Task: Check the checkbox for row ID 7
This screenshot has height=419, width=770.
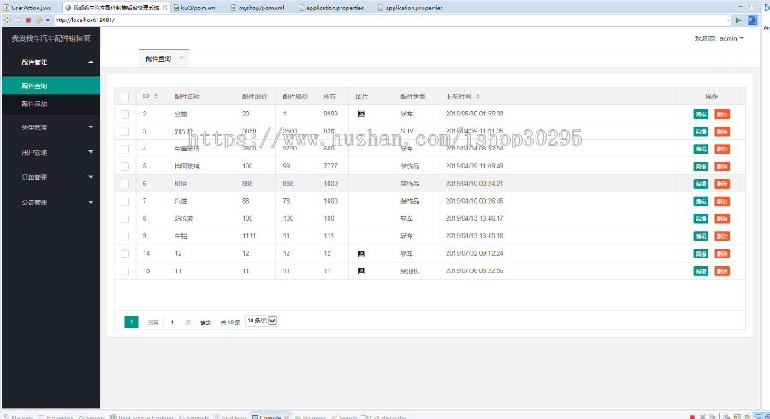Action: [x=125, y=201]
